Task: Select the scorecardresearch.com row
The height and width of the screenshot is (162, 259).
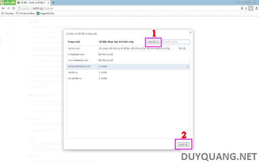Action: [128, 66]
